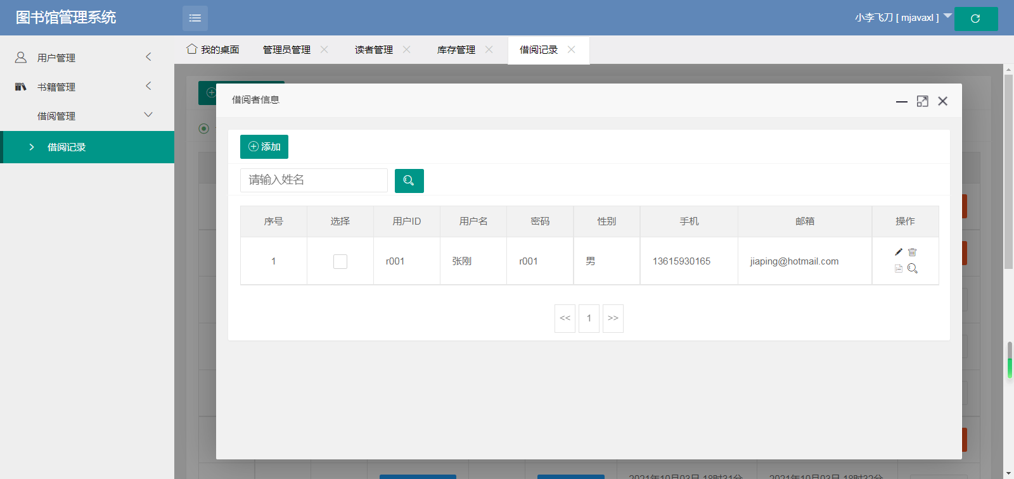Switch to the 管理员管理 tab
The height and width of the screenshot is (479, 1014).
(x=286, y=50)
